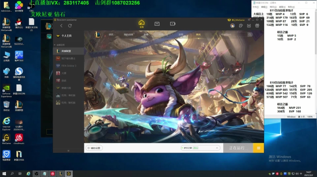This screenshot has width=317, height=177.
Task: Open the WeGame friends chat icon
Action: [241, 25]
